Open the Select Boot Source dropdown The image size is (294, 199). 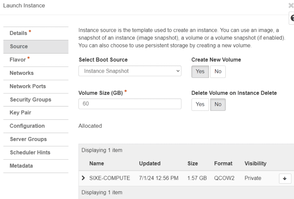click(130, 71)
